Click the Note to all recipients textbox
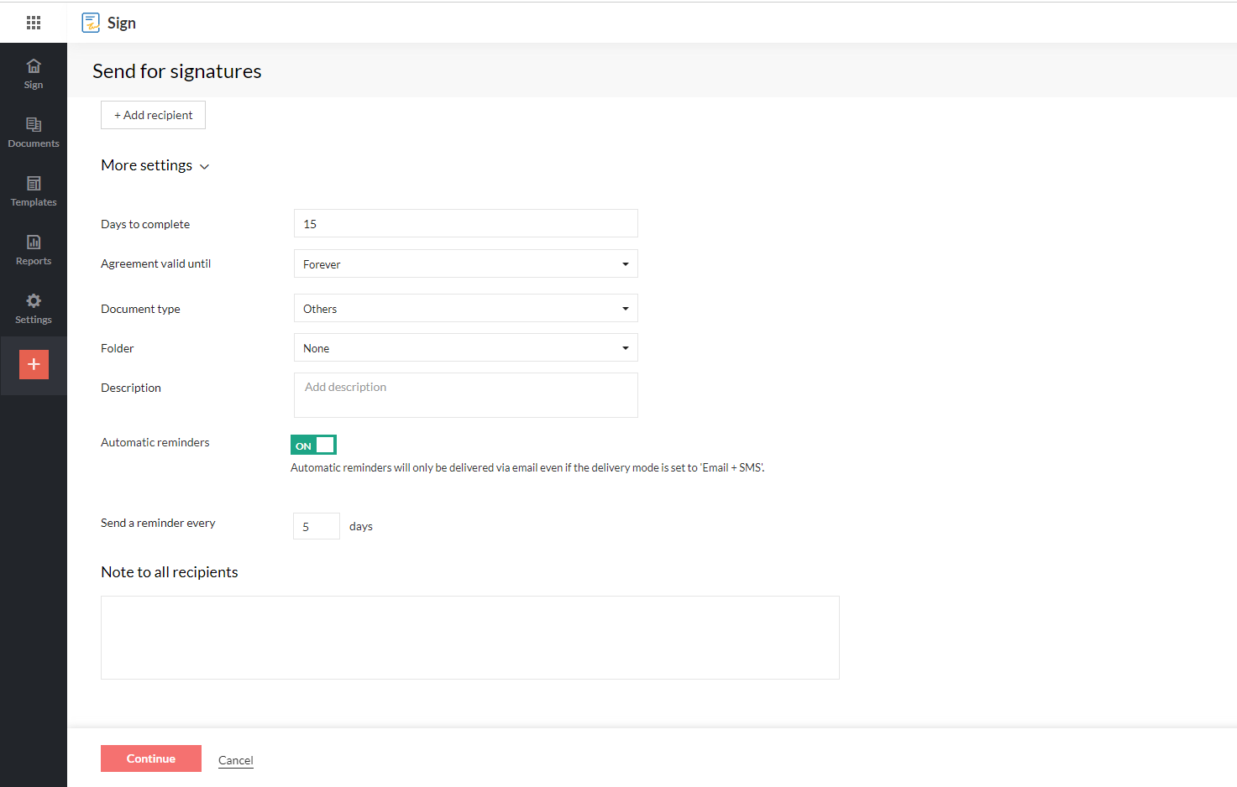 [469, 637]
